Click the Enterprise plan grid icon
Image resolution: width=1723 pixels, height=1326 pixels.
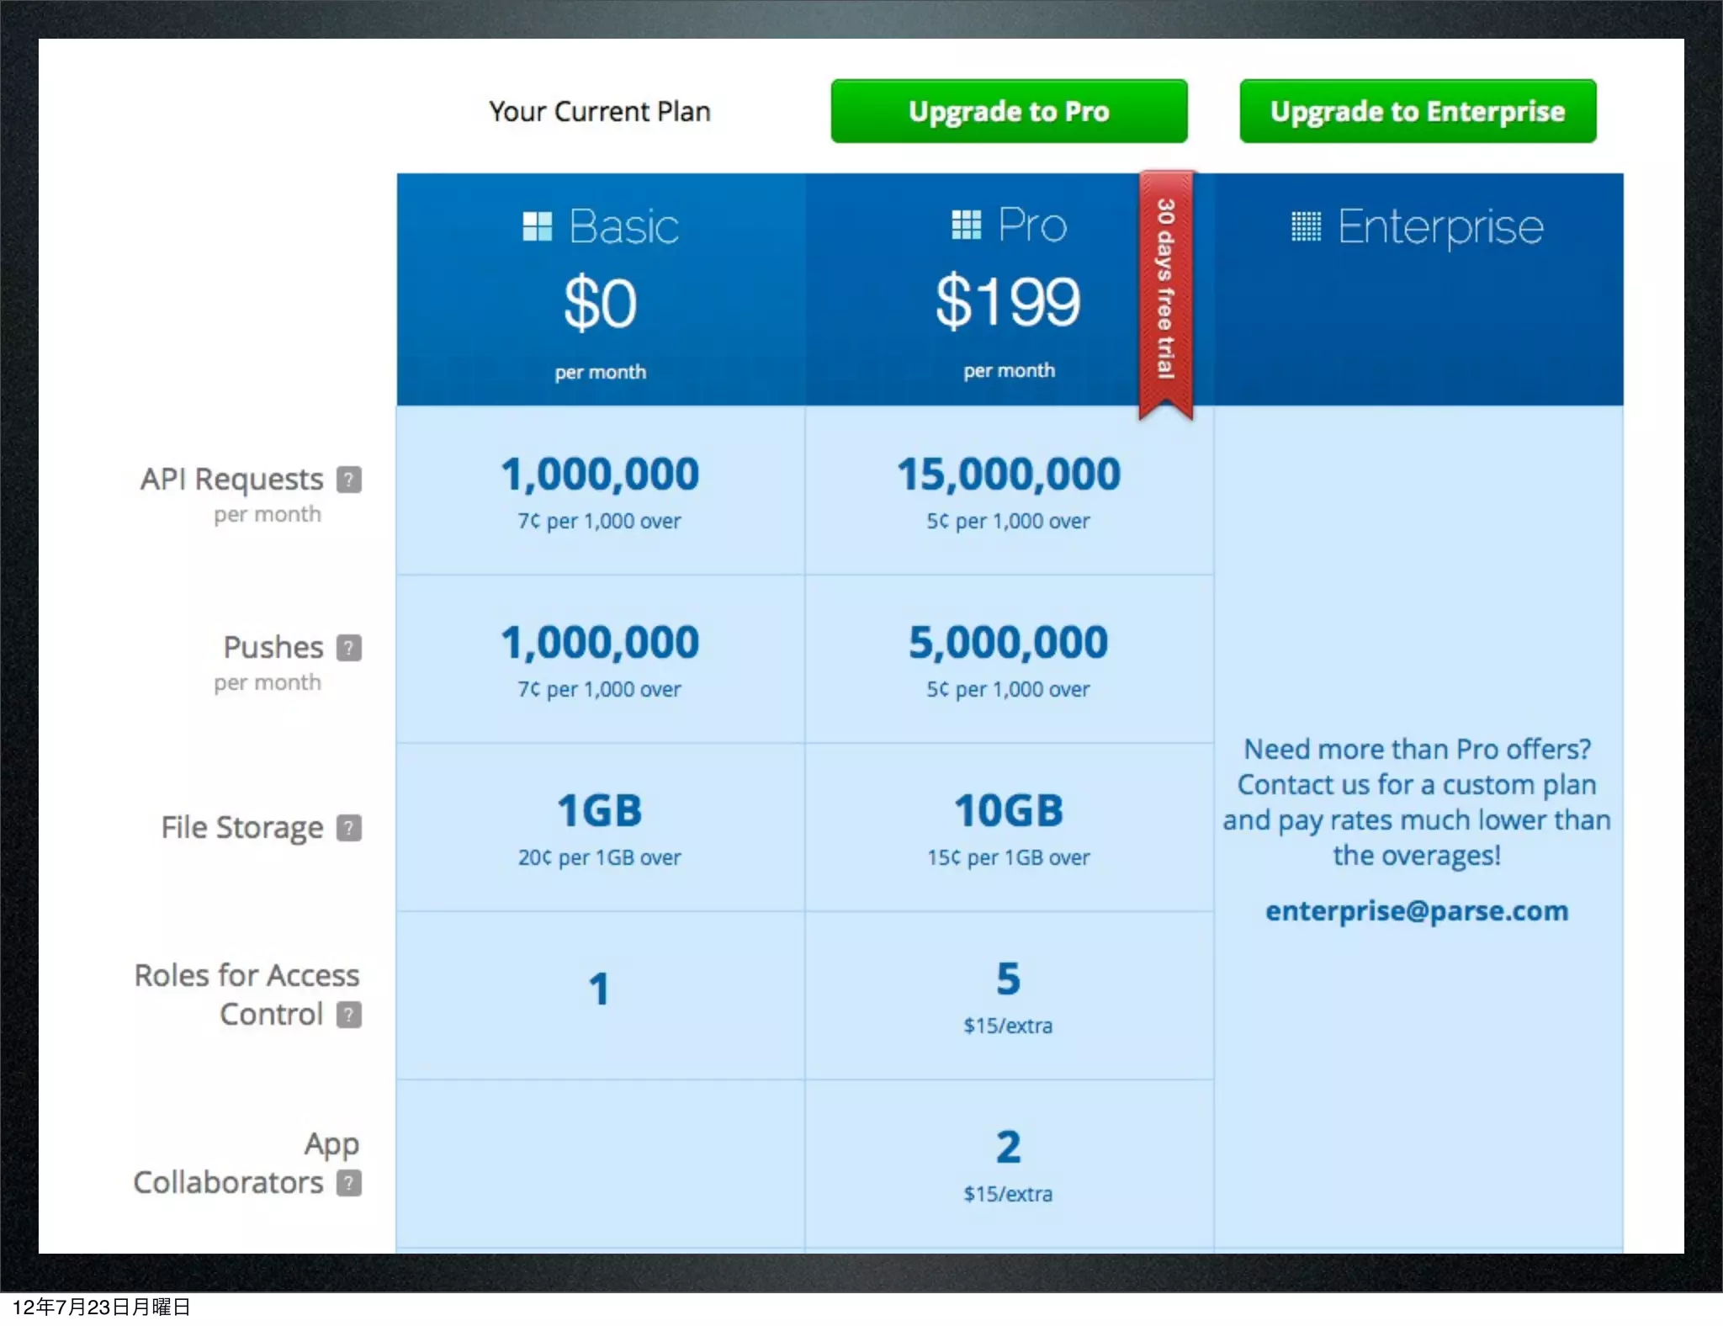coord(1306,226)
